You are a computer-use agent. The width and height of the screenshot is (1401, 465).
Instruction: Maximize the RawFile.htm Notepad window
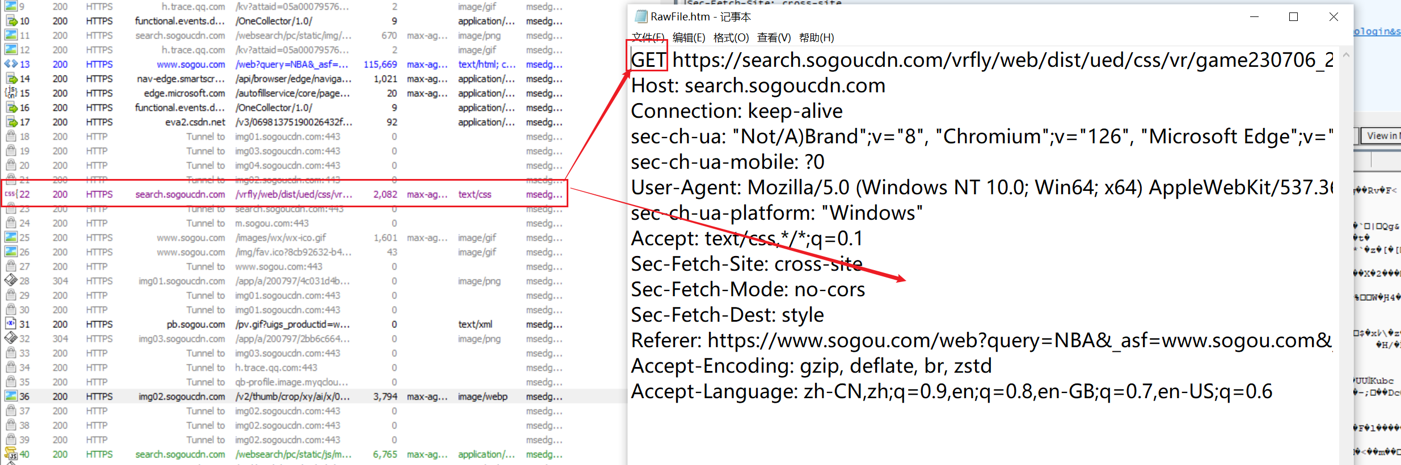point(1293,17)
